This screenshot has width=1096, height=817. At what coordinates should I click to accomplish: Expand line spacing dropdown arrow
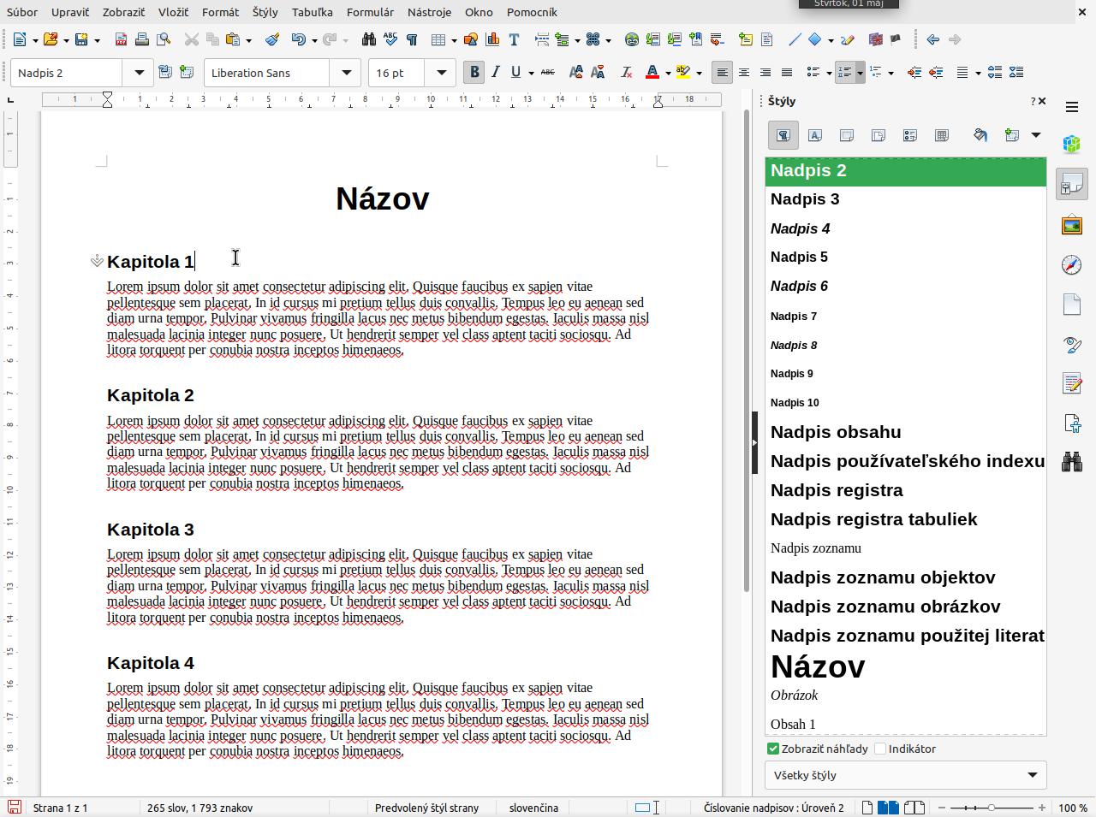(x=977, y=73)
